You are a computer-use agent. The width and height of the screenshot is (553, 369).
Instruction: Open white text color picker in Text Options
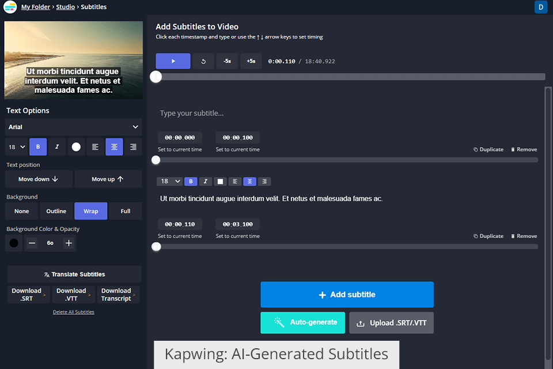[76, 147]
